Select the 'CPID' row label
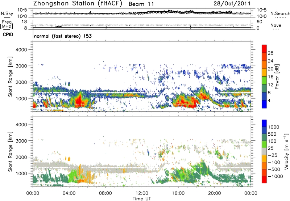 [8, 34]
